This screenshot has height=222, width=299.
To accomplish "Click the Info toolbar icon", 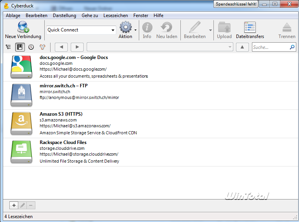I will [147, 27].
